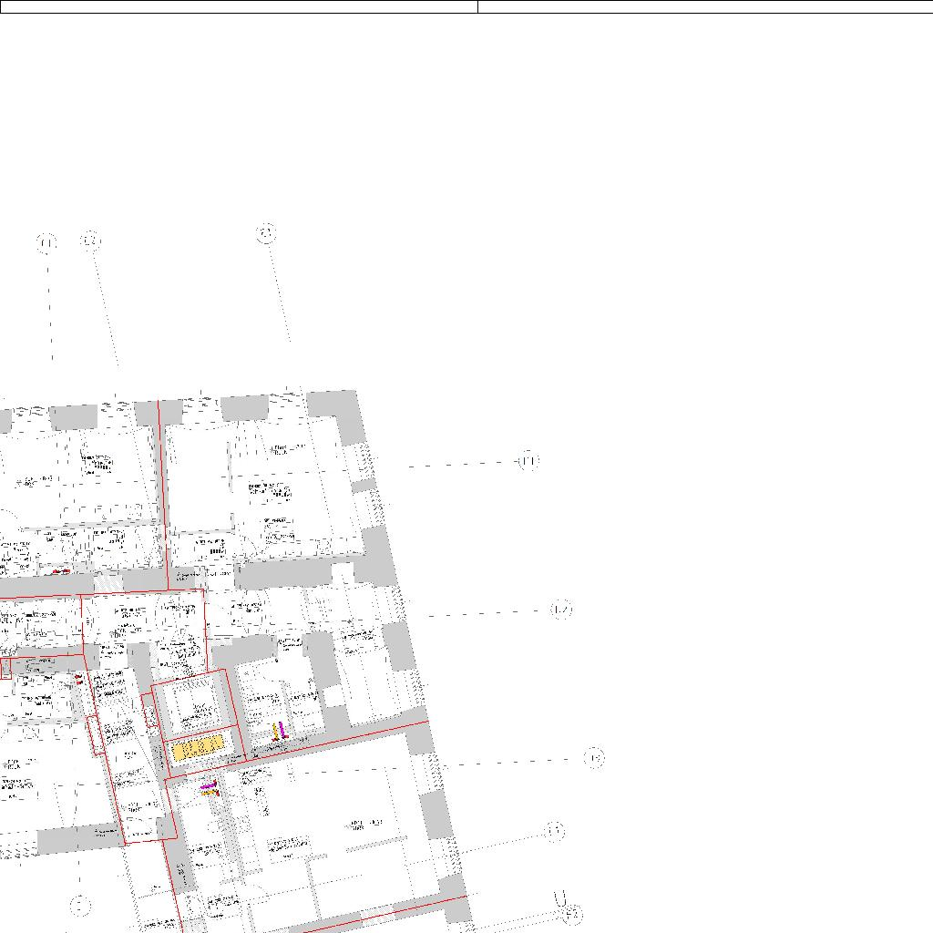This screenshot has width=933, height=933.
Task: Click the grid bubble at the bottom left
Action: tap(80, 906)
